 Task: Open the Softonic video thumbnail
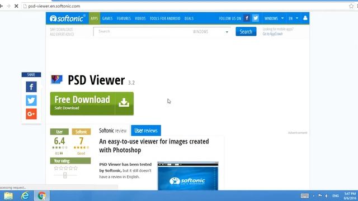tap(188, 176)
